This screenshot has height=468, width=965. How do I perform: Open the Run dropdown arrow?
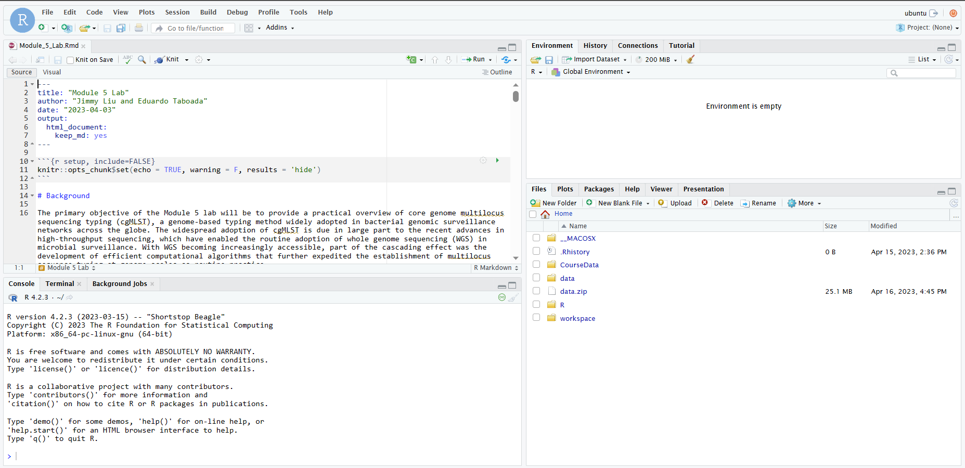pos(490,60)
